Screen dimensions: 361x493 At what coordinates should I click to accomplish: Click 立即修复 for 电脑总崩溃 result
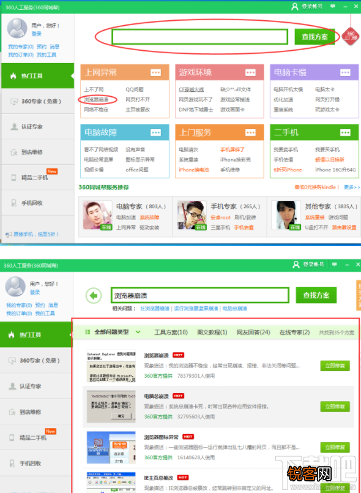335,407
